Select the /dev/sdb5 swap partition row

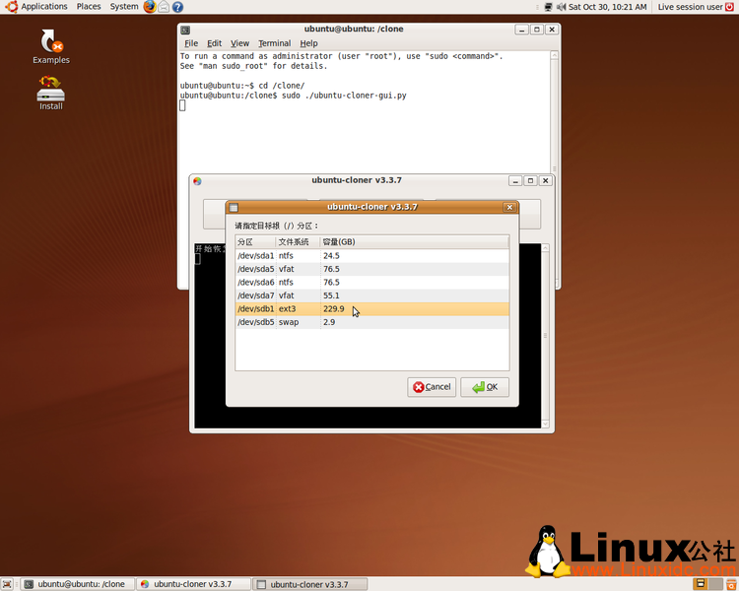coord(372,322)
